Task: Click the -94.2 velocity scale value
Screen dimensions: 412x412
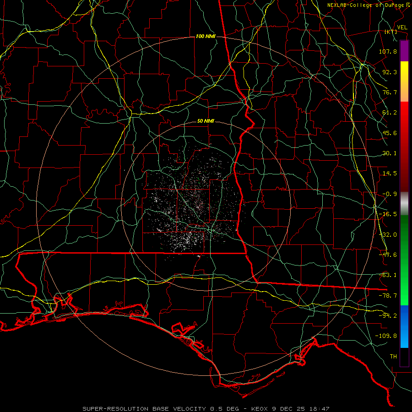Action: click(388, 316)
